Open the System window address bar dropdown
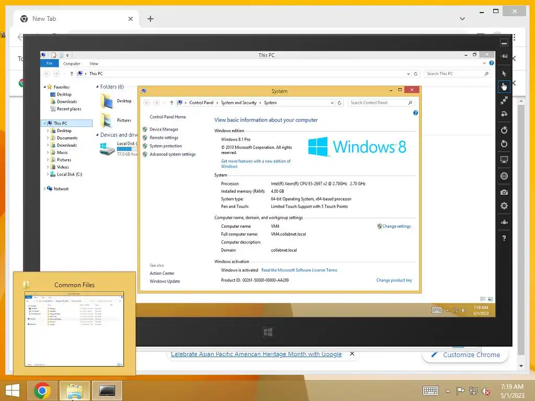 (x=332, y=103)
